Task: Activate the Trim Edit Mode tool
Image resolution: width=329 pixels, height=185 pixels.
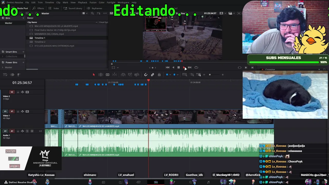Action: click(x=101, y=75)
